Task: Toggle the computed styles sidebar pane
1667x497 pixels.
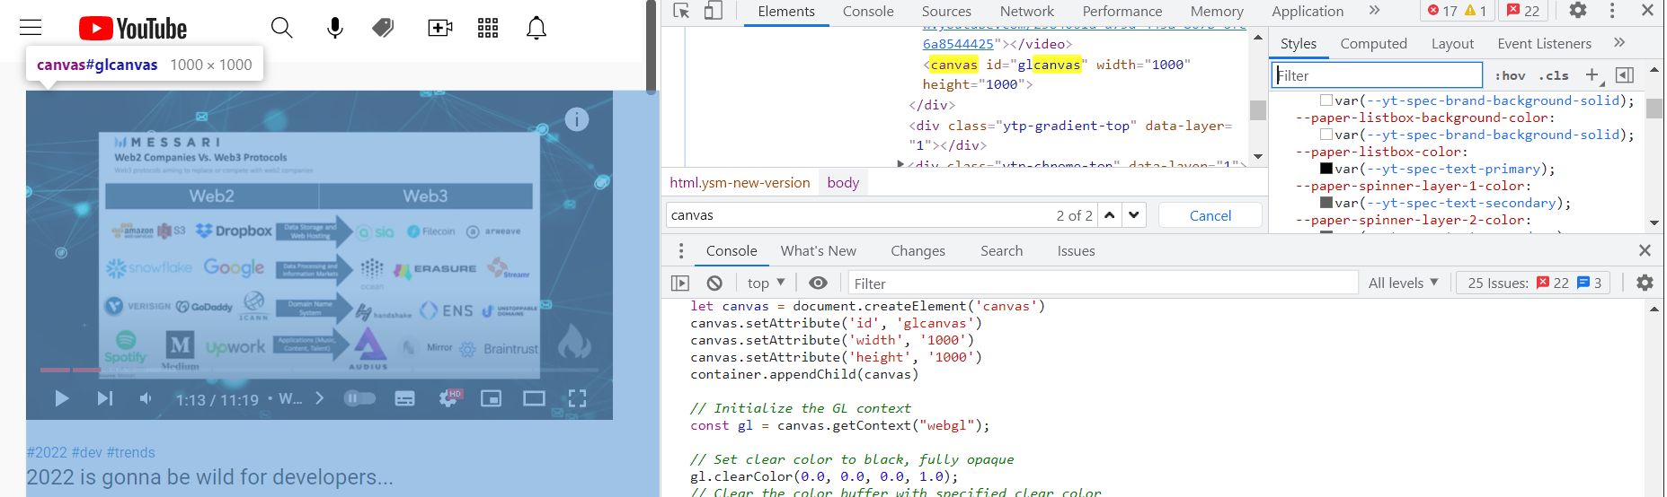Action: point(1625,75)
